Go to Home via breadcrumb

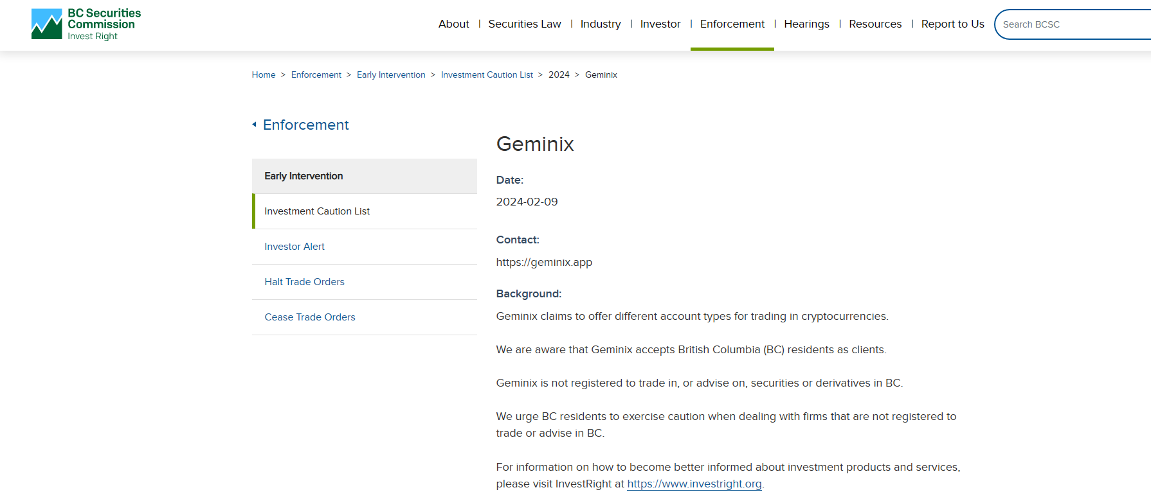tap(264, 74)
